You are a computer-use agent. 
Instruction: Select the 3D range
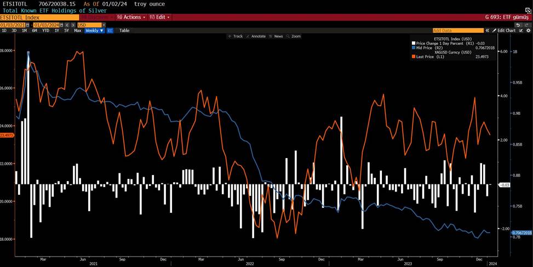click(x=14, y=31)
